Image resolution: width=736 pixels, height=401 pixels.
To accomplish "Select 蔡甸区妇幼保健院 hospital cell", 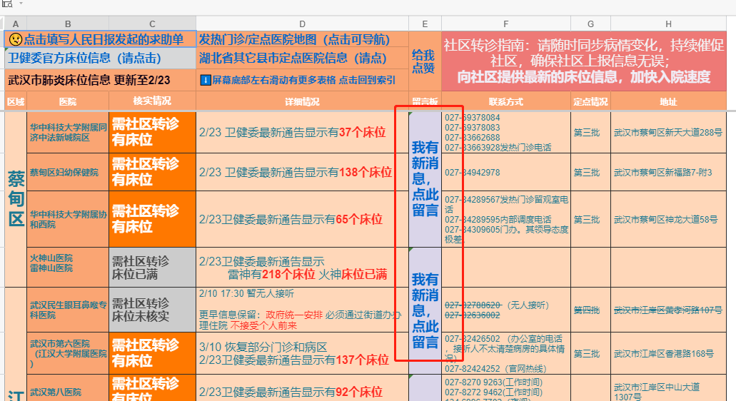I will tap(68, 172).
